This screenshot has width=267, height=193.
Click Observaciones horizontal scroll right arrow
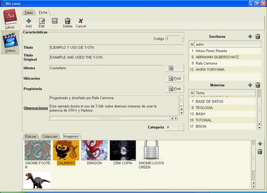click(176, 118)
